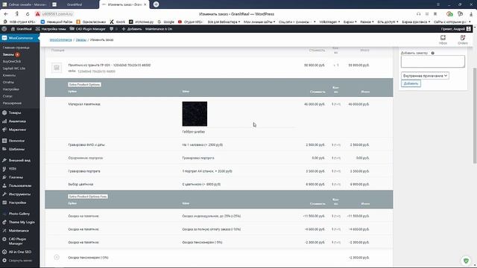477x268 pixels.
Task: Open Товары in the sidebar
Action: (x=15, y=112)
